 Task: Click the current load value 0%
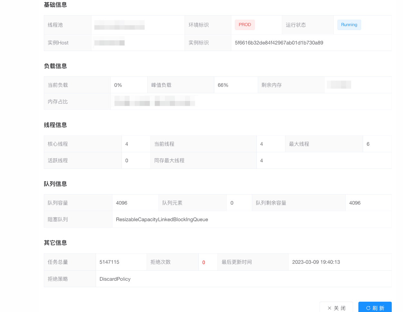coord(118,85)
